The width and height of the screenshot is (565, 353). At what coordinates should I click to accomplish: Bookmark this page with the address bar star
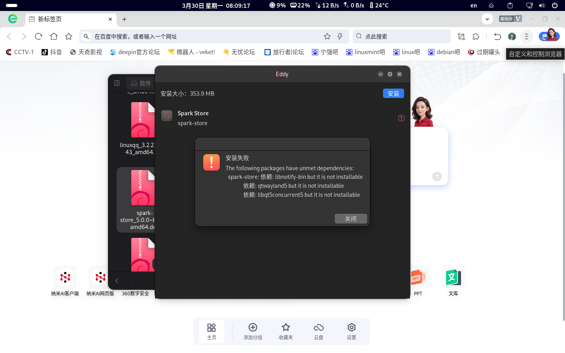[327, 36]
